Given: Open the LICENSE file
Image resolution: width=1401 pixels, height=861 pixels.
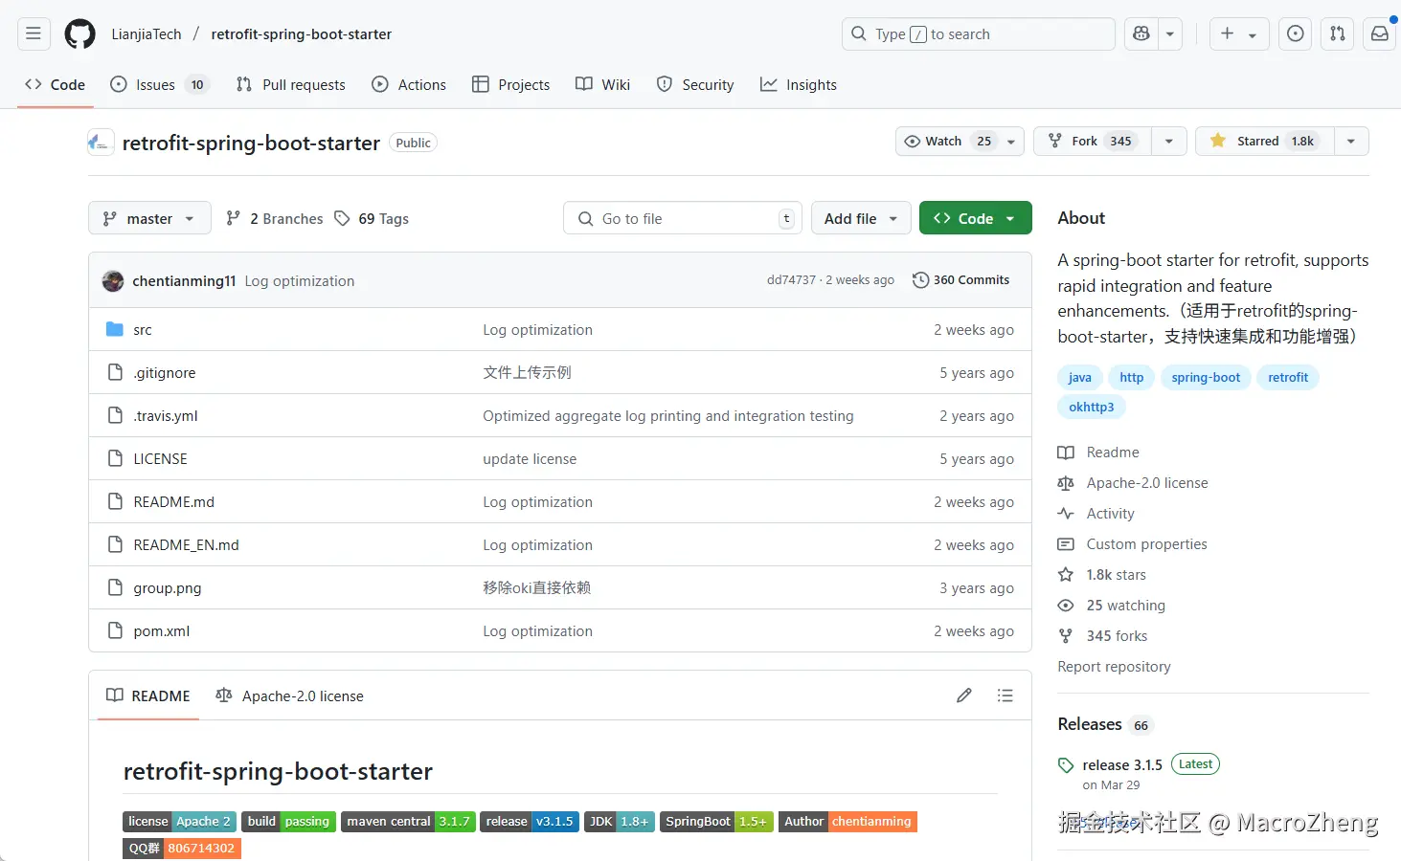Looking at the screenshot, I should coord(160,458).
